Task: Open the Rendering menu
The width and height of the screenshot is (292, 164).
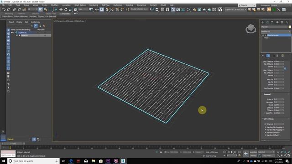Action: (94, 5)
